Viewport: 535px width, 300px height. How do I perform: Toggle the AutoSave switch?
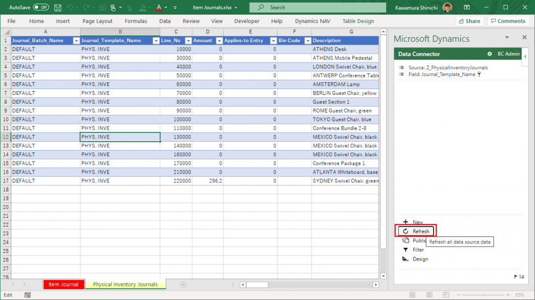click(x=41, y=7)
